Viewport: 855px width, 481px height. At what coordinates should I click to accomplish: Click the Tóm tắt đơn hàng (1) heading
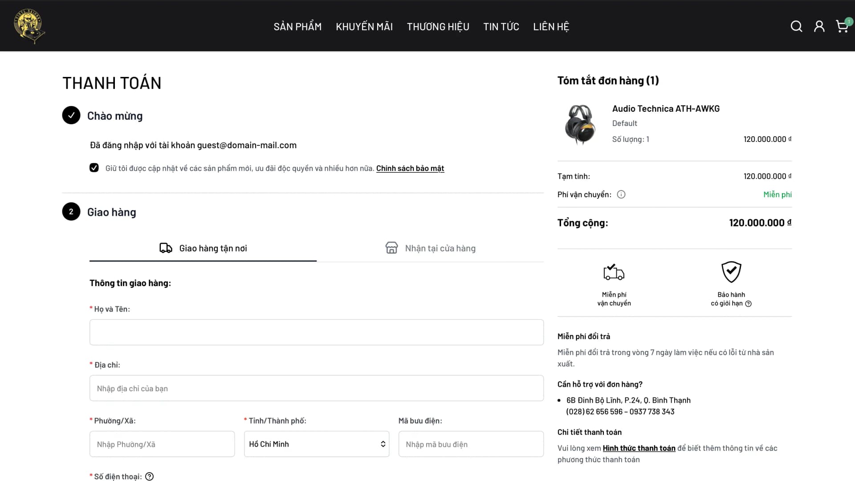[x=608, y=81]
